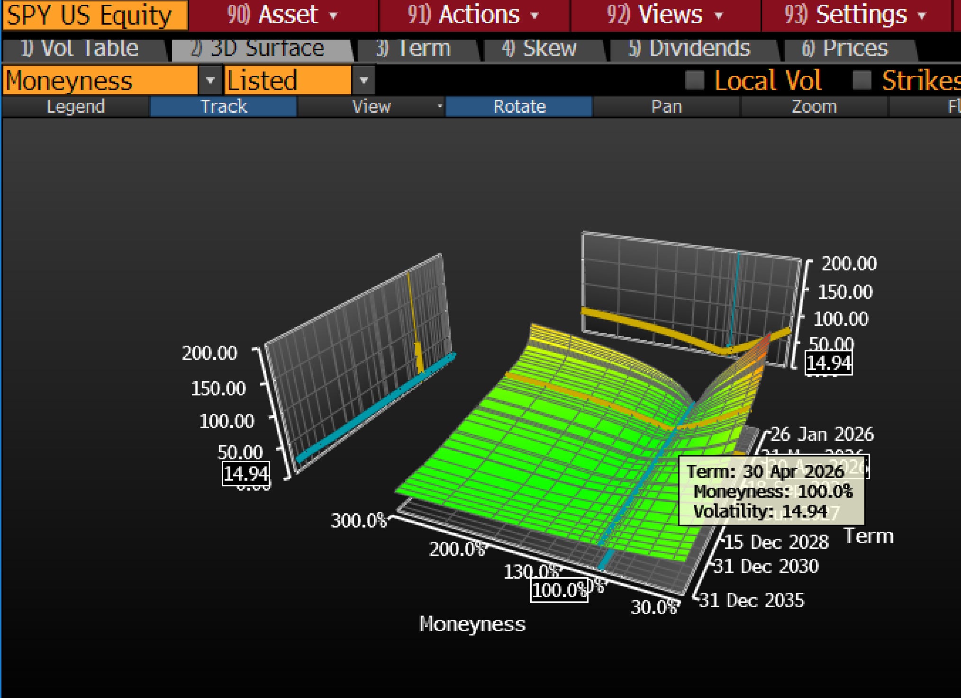Screen dimensions: 961x698
Task: Go to the Prices tab
Action: (845, 48)
